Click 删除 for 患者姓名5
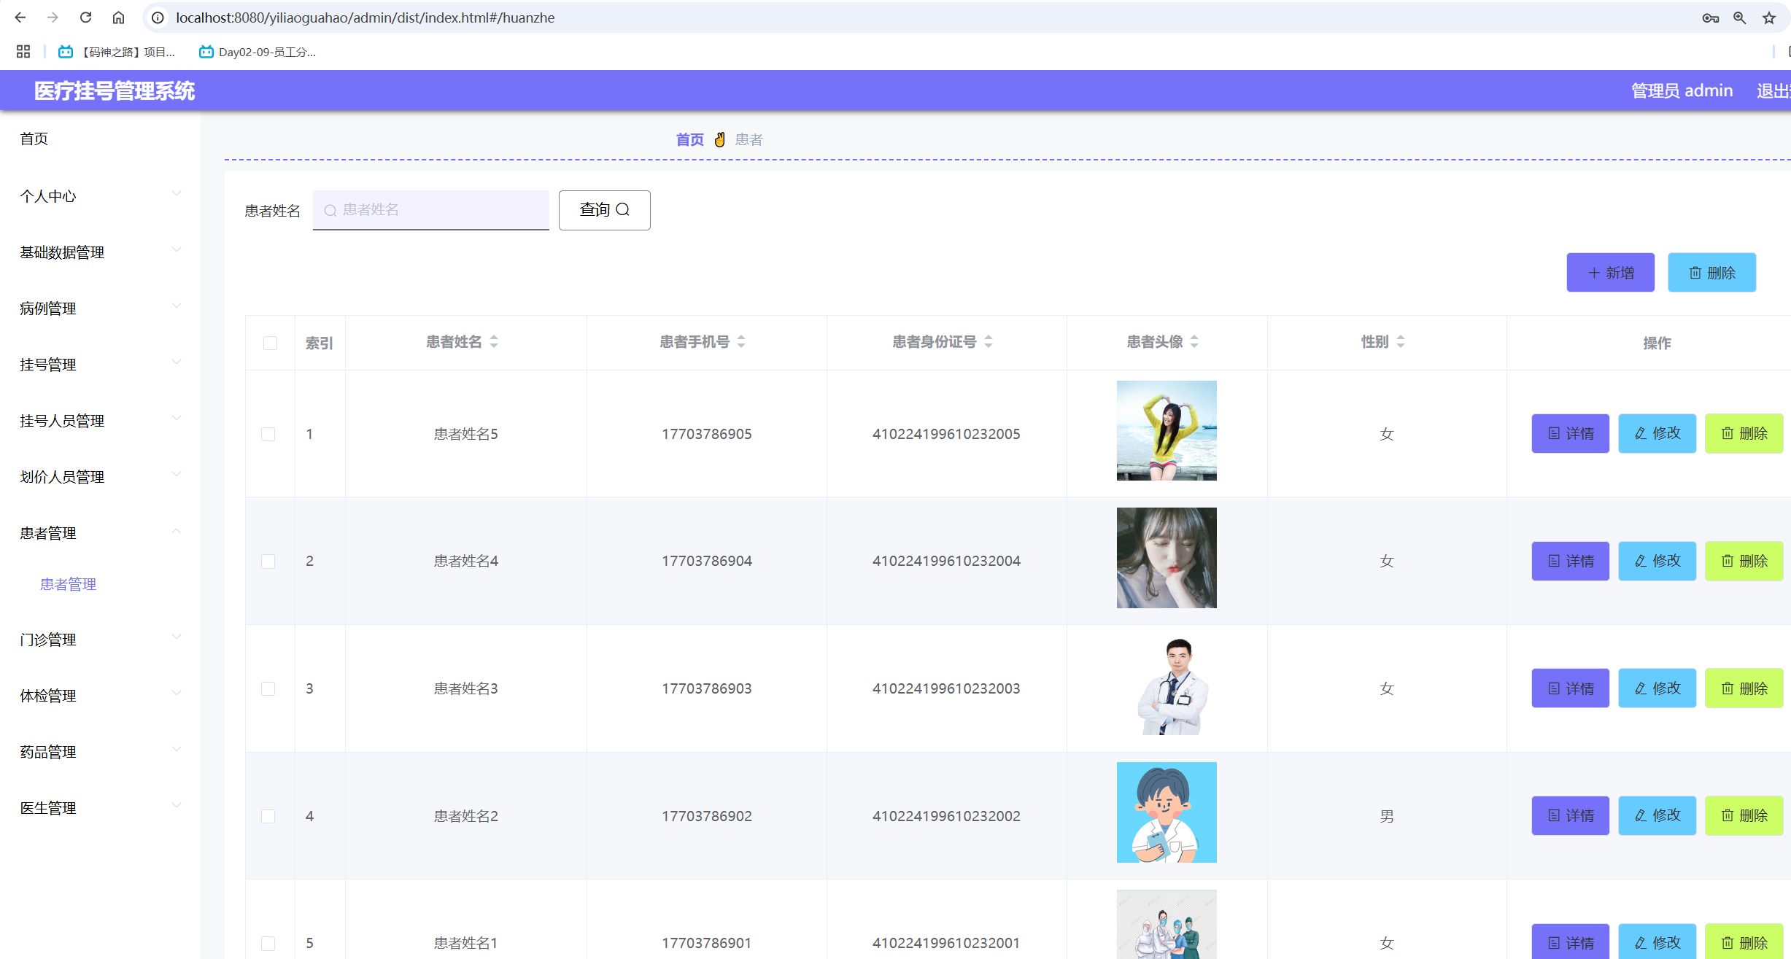The height and width of the screenshot is (959, 1791). pos(1744,433)
